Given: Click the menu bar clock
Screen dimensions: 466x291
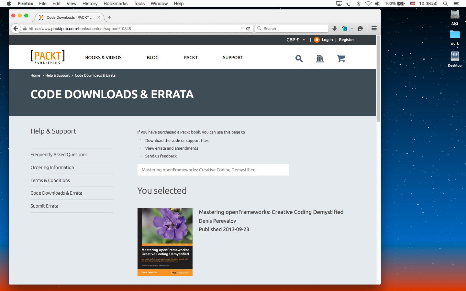Looking at the screenshot, I should tap(428, 4).
